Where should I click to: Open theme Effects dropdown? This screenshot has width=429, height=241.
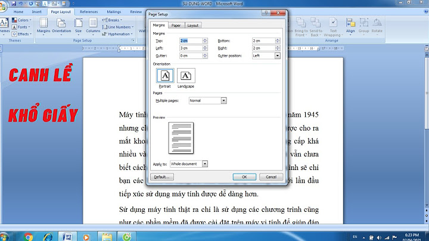coord(21,34)
